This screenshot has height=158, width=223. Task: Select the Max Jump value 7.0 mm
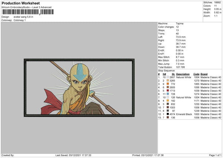tap(180, 64)
